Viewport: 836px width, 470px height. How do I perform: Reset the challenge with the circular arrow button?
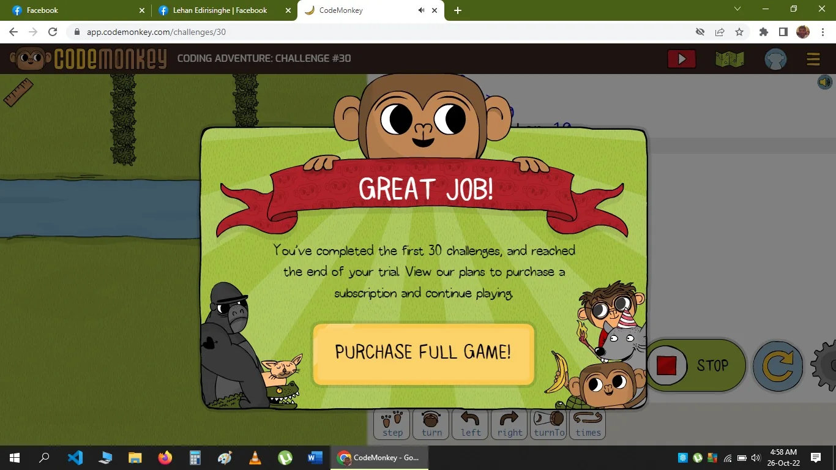pos(777,366)
